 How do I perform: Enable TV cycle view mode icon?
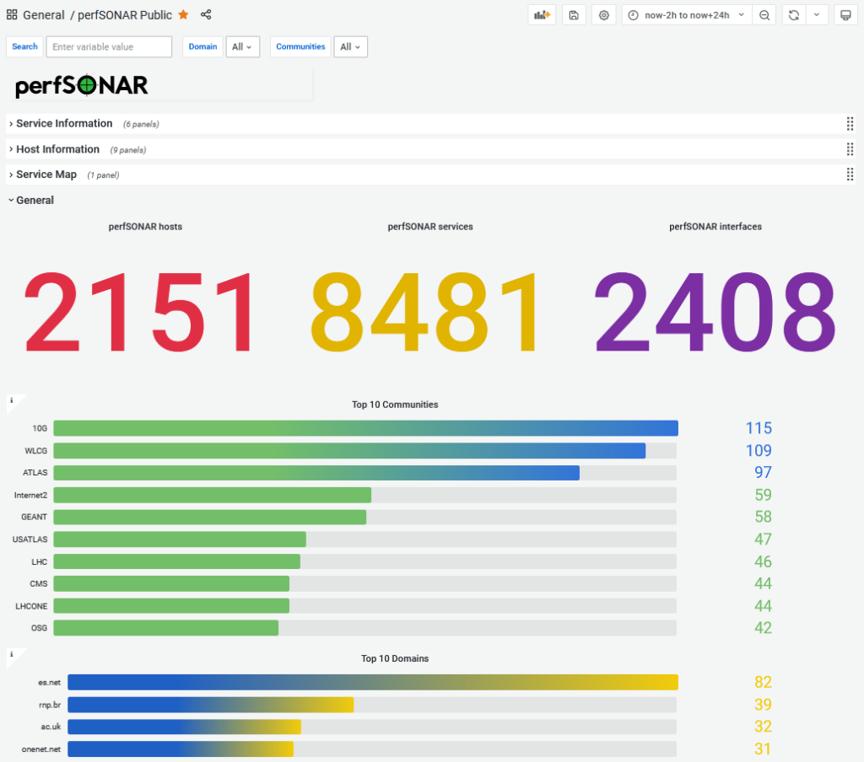tap(845, 14)
